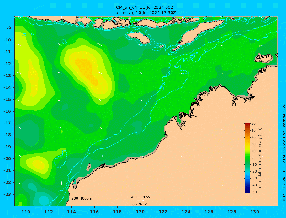Click the top '50' tick label on the color bar
The height and width of the screenshot is (218, 286).
[253, 123]
